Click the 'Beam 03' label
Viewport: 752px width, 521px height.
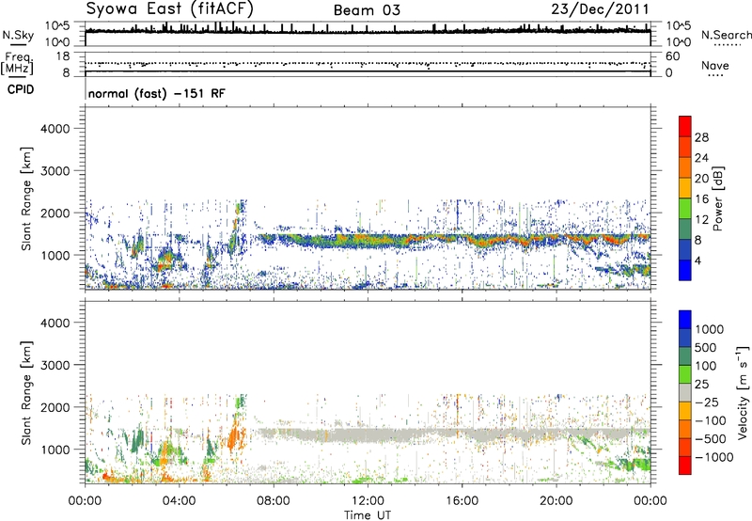pos(367,10)
